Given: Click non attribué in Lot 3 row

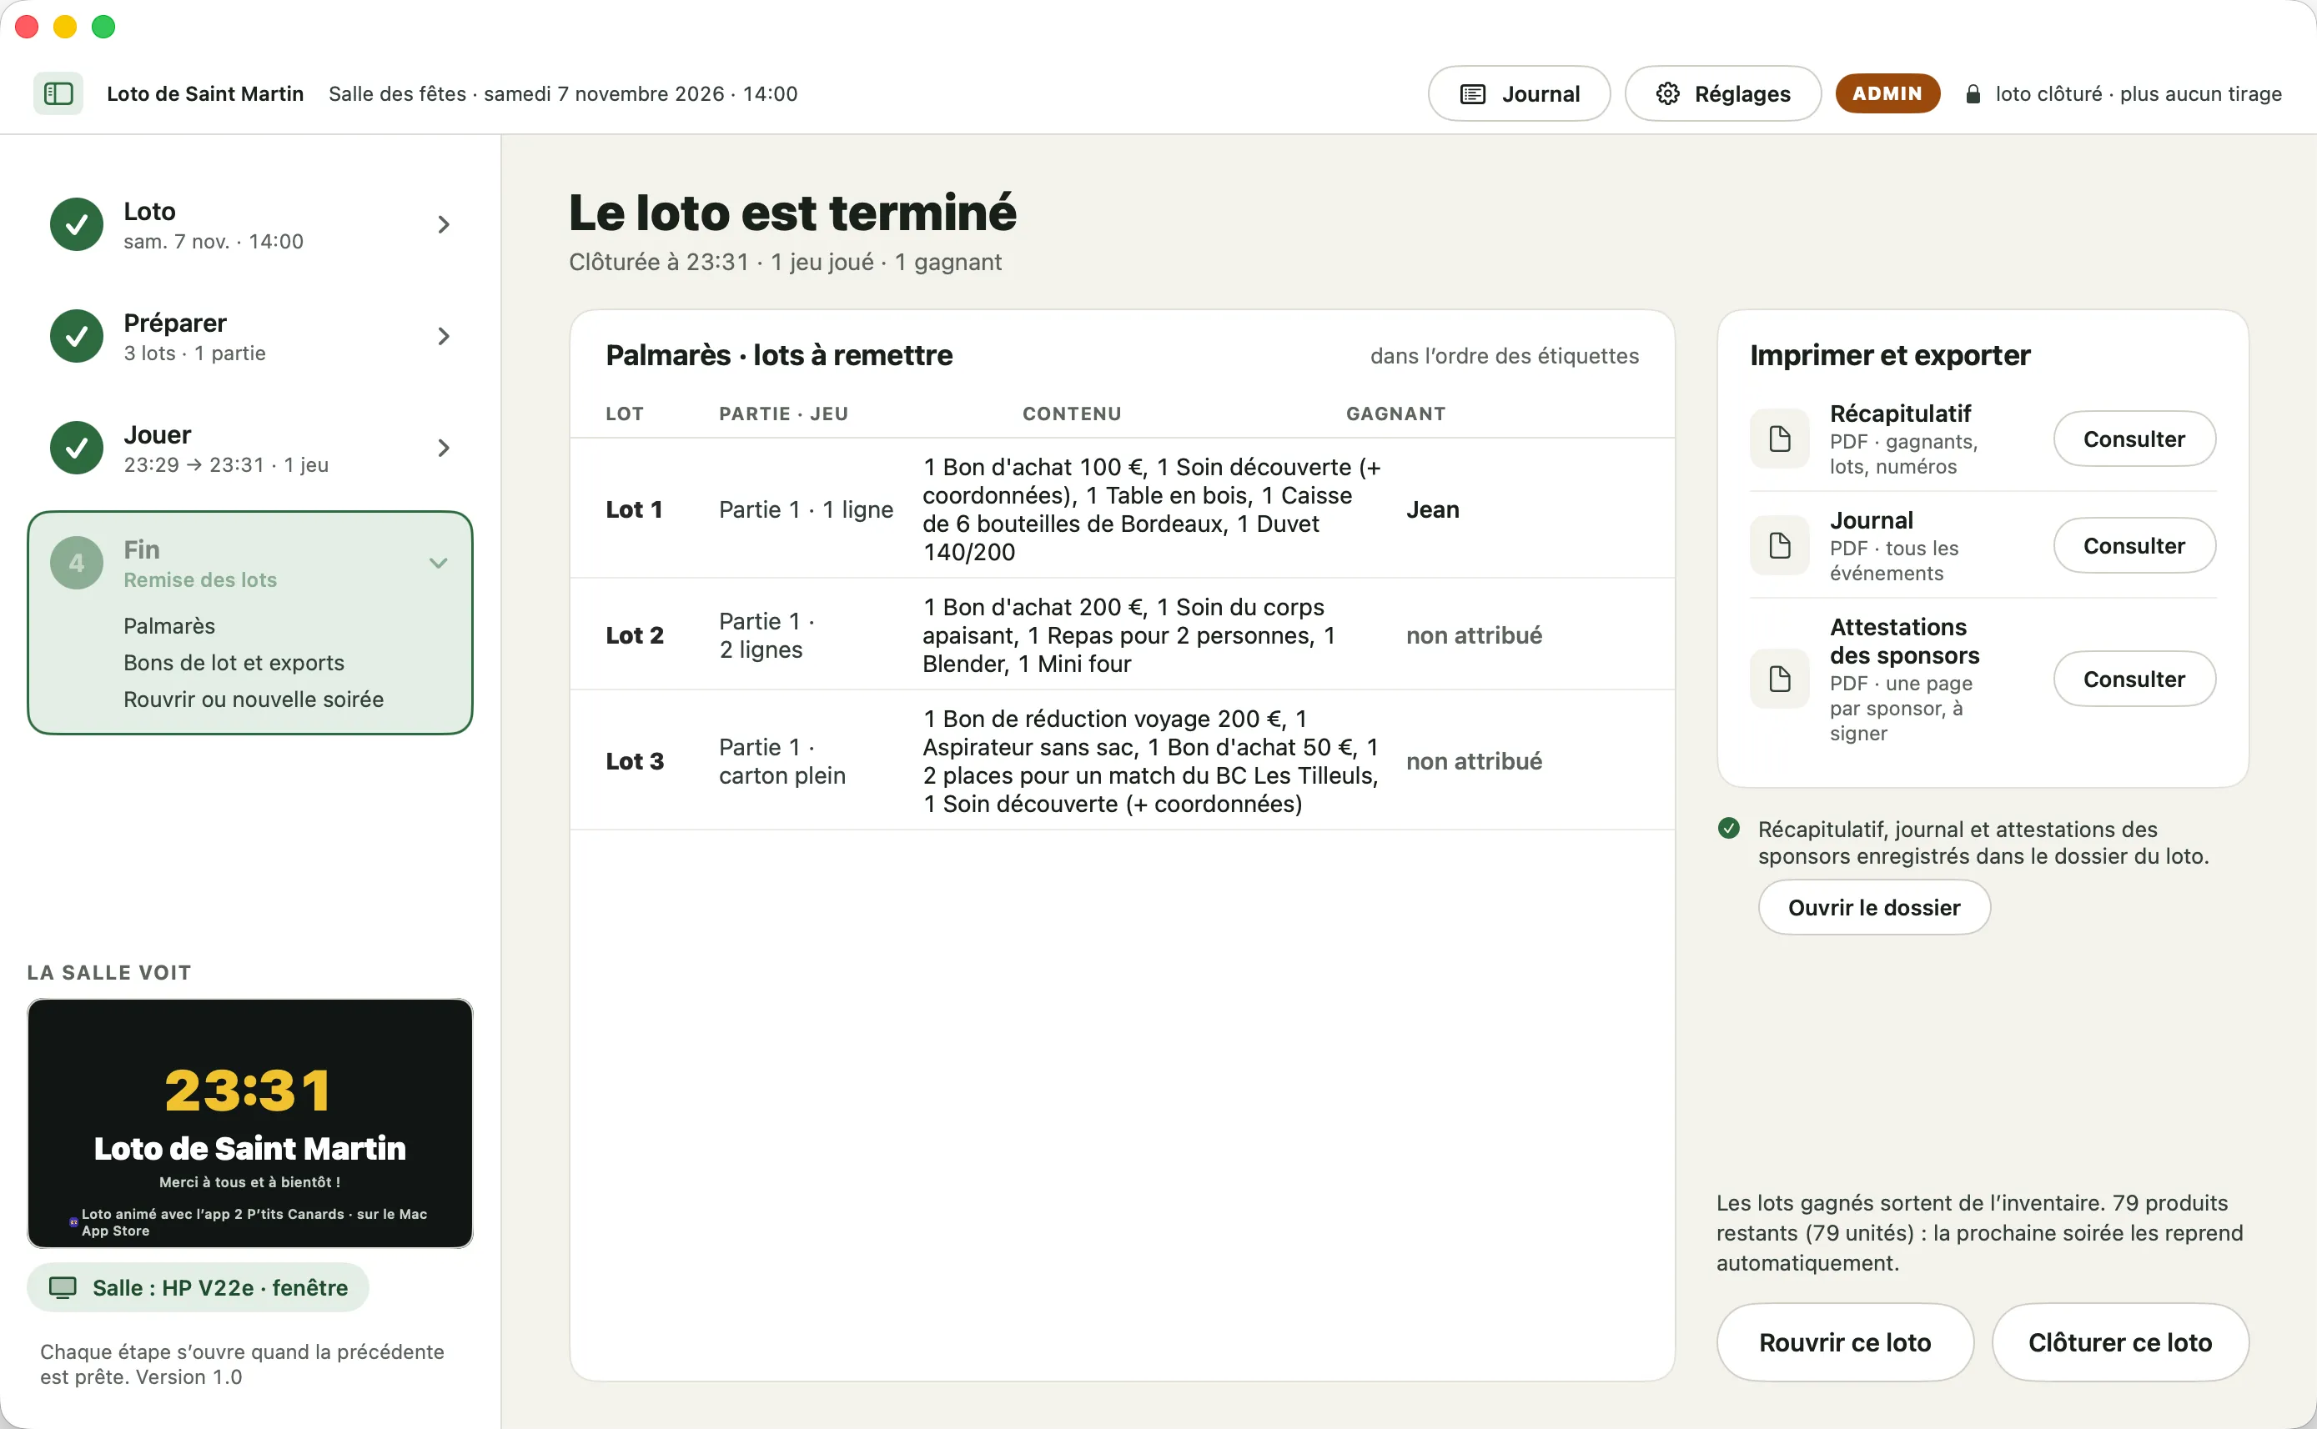Looking at the screenshot, I should coord(1473,761).
